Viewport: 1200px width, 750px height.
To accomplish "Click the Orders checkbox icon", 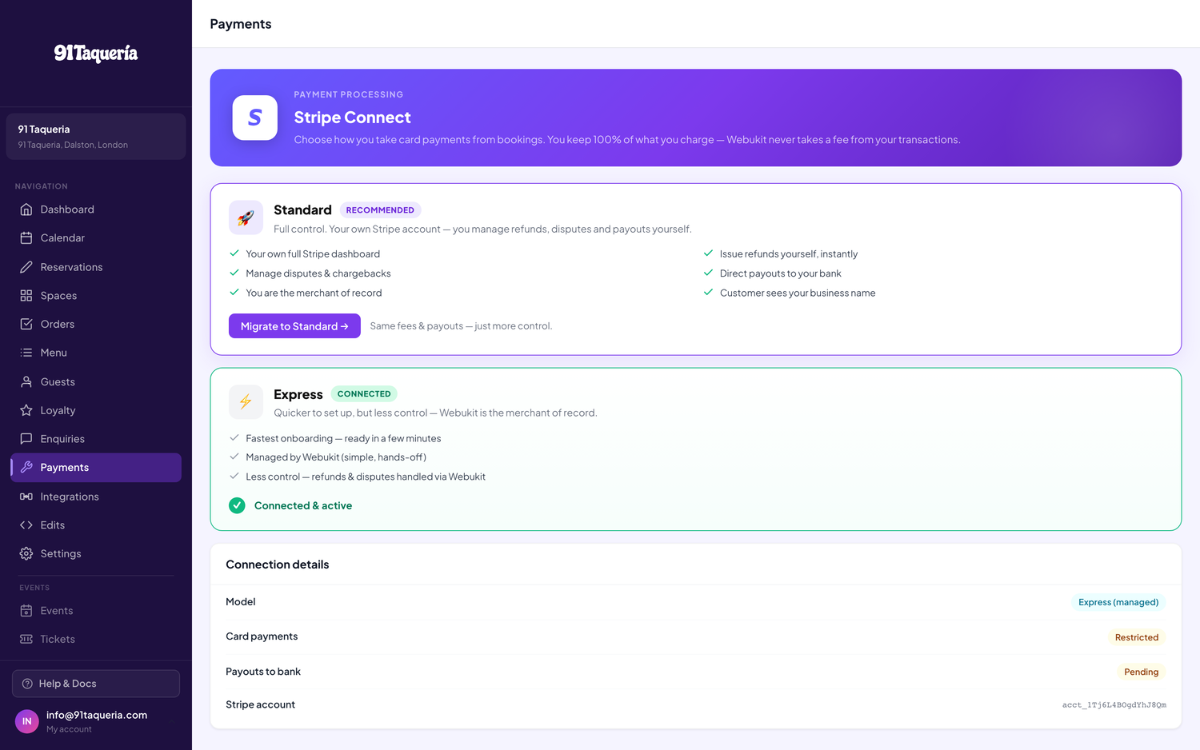I will [x=26, y=324].
